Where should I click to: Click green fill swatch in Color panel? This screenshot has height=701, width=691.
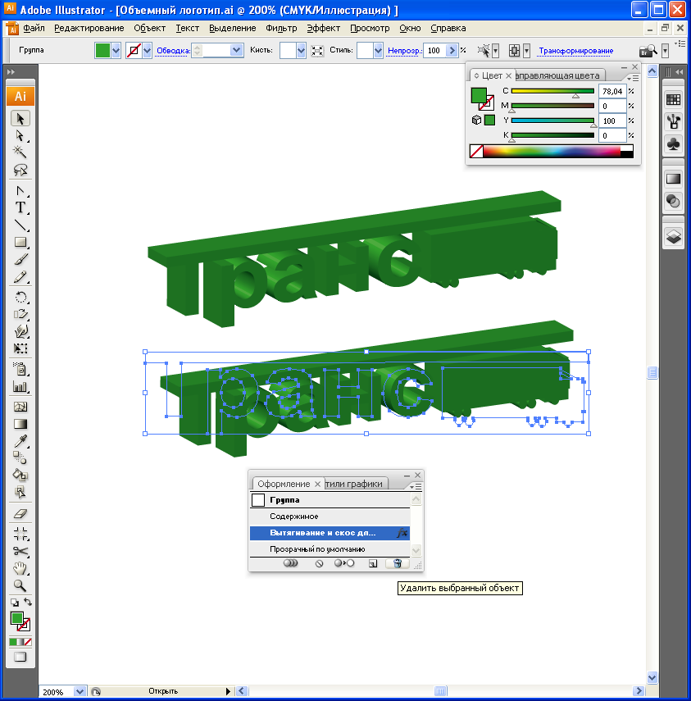pos(478,95)
